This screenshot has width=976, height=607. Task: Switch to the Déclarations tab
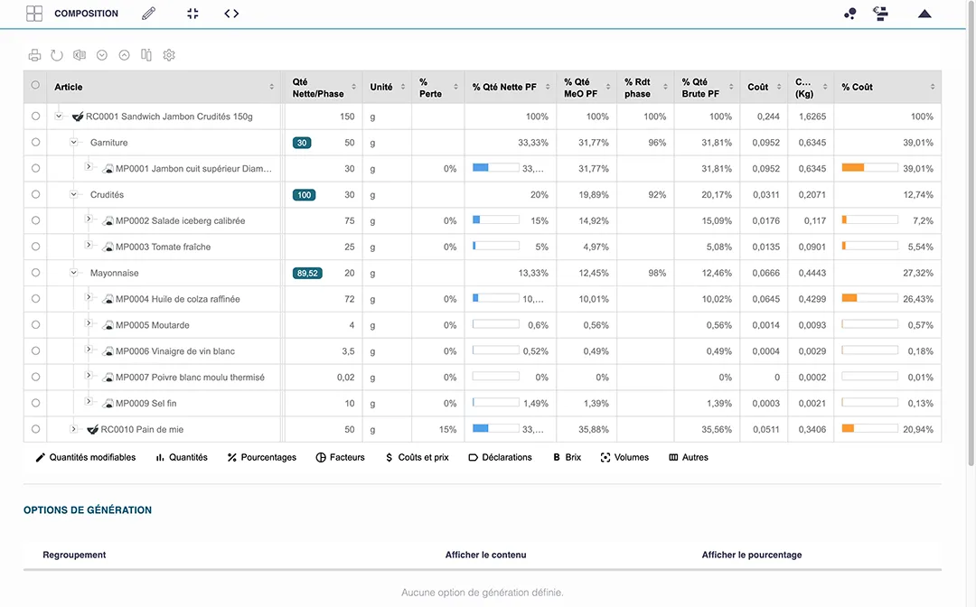[501, 458]
